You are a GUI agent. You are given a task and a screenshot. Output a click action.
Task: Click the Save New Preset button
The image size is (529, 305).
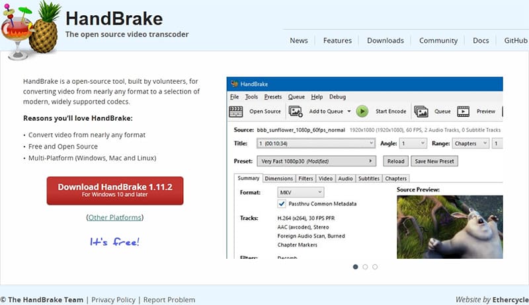[434, 161]
